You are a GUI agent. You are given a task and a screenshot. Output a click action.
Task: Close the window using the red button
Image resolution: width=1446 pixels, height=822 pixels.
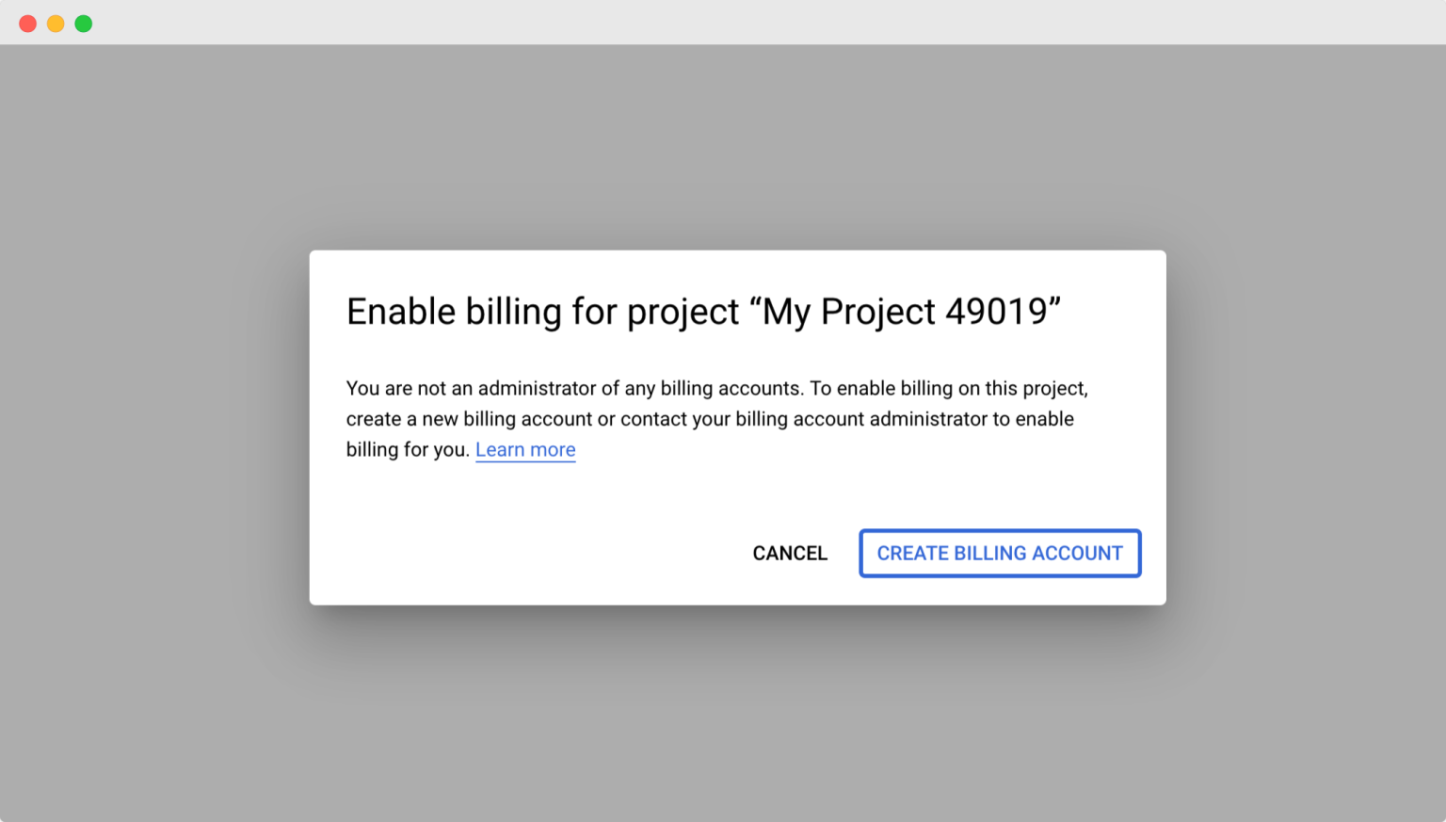click(x=28, y=24)
